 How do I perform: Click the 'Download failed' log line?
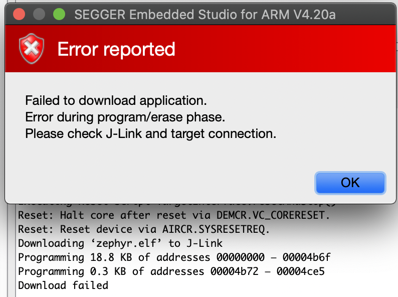[63, 285]
